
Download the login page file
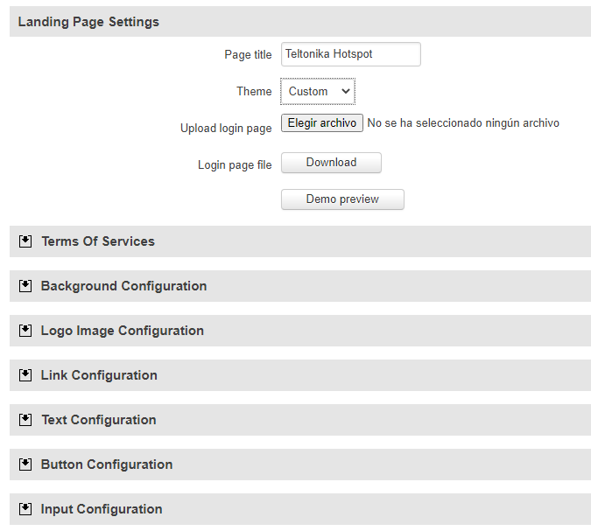[x=331, y=163]
